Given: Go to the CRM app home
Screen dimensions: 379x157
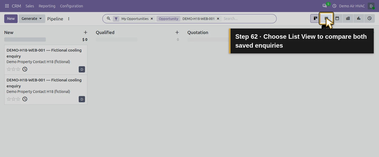Looking at the screenshot, I should tap(16, 6).
